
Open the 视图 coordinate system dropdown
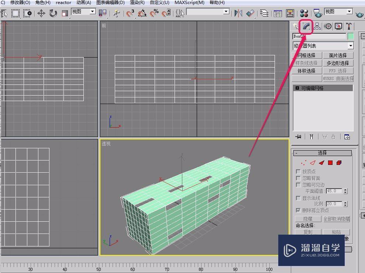[83, 11]
